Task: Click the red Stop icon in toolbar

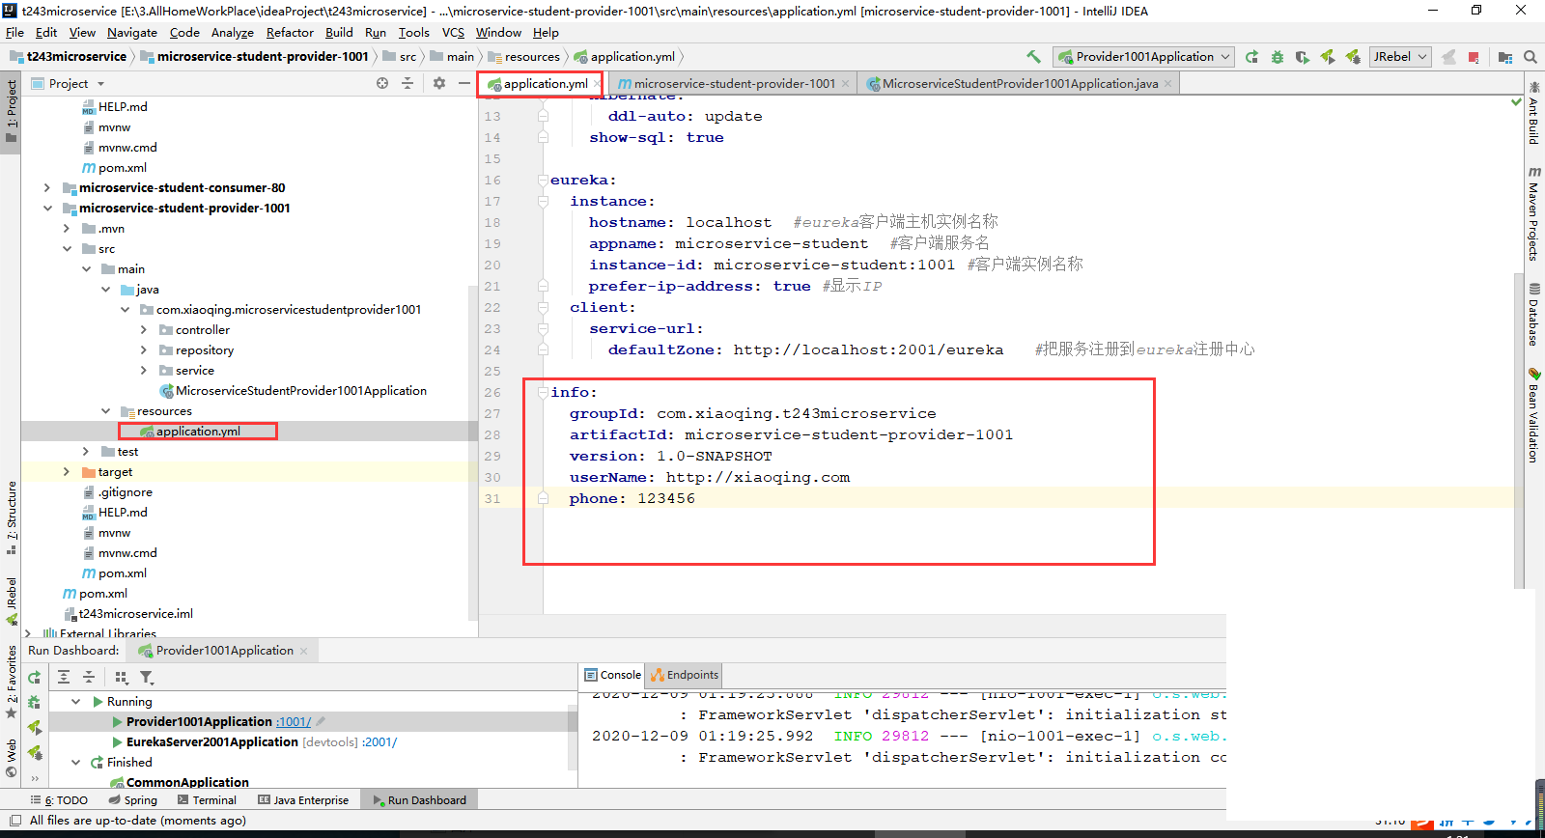Action: (x=1474, y=57)
